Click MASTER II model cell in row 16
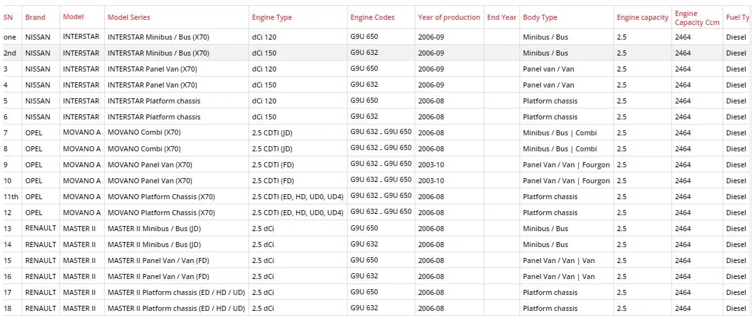This screenshot has height=316, width=752. coord(79,276)
